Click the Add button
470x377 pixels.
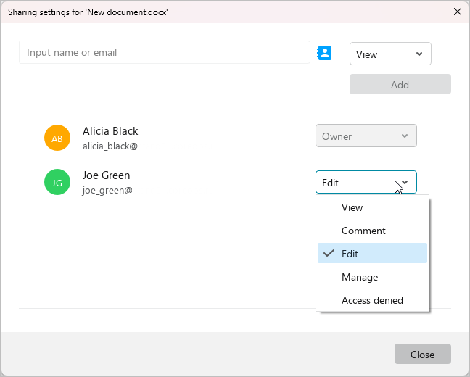tap(400, 85)
